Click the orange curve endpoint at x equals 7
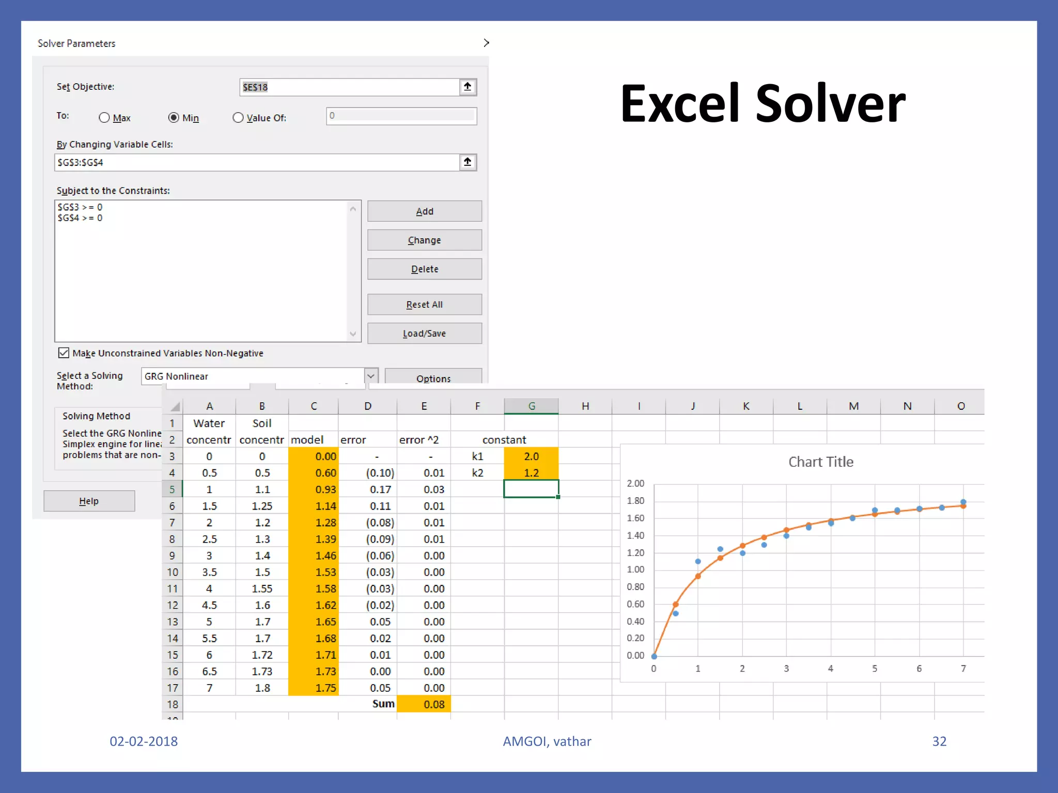The image size is (1058, 793). [x=963, y=506]
